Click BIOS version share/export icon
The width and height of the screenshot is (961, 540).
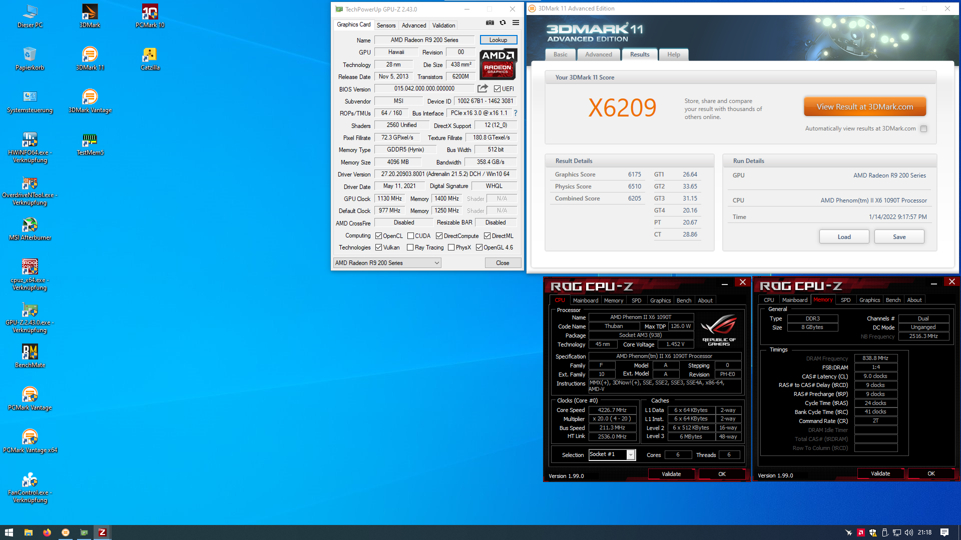pos(483,88)
